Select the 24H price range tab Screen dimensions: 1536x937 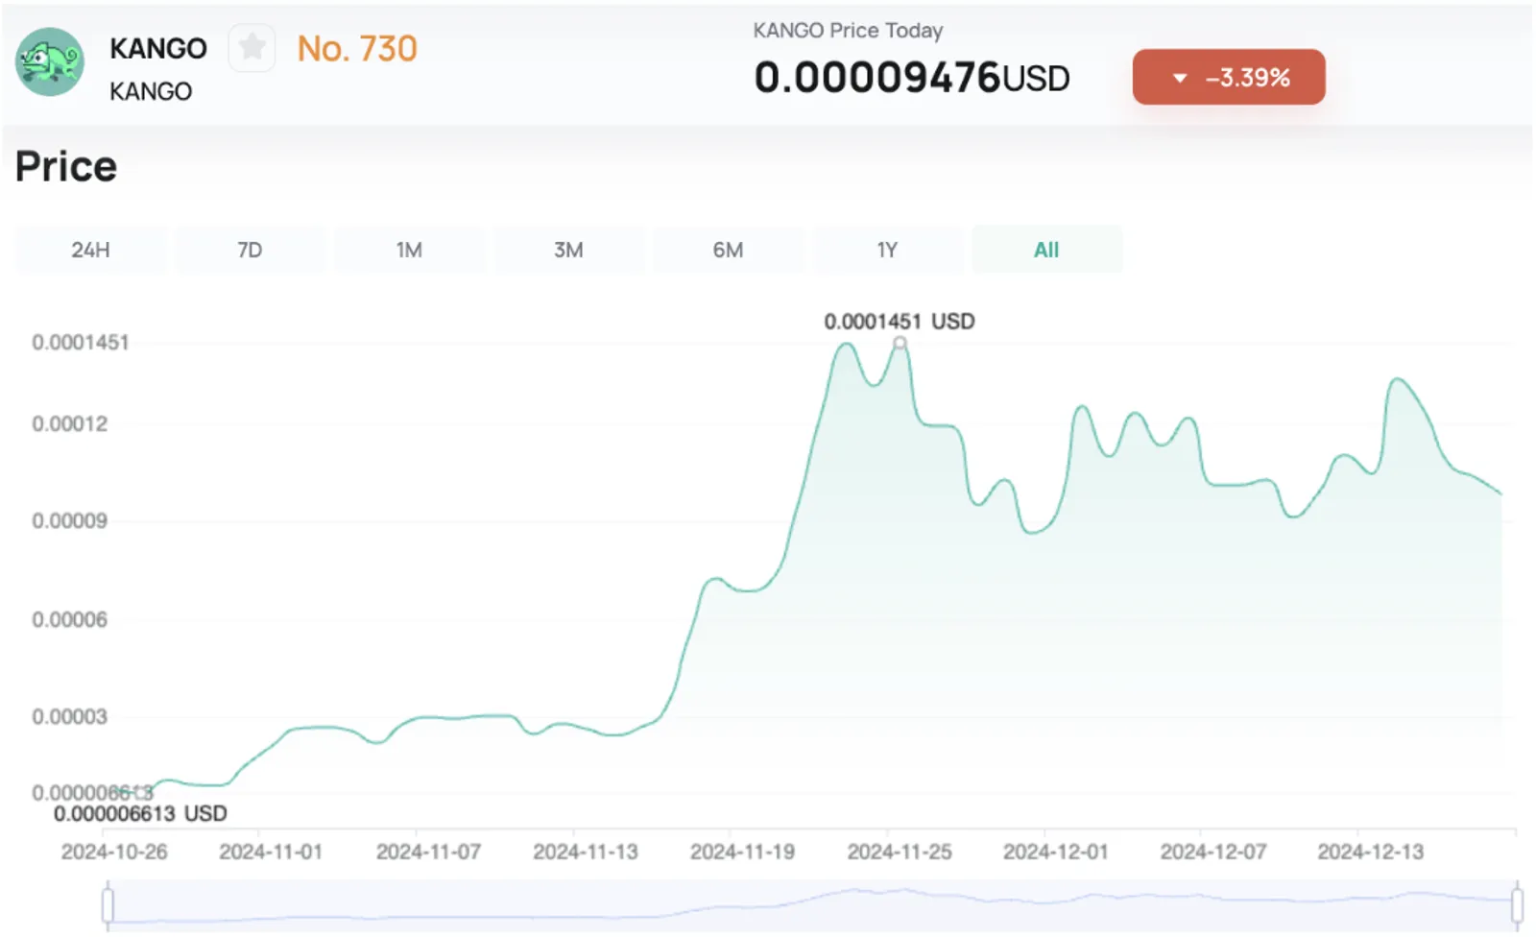[x=90, y=250]
